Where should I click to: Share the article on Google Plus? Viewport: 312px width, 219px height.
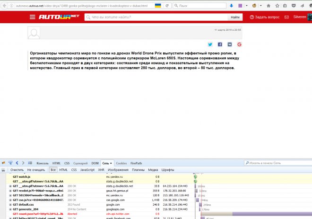pos(240,44)
